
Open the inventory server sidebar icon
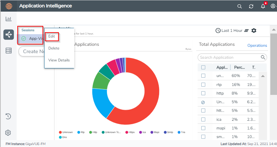coord(9,51)
